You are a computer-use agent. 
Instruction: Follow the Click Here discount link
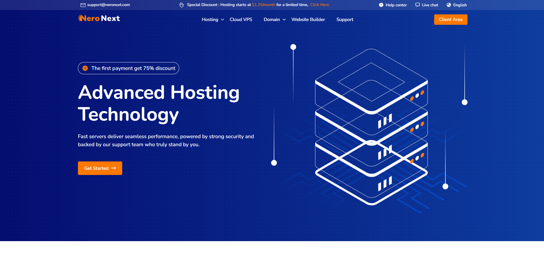(x=319, y=5)
